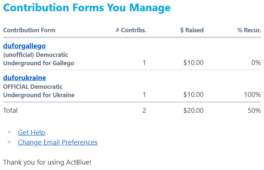The height and width of the screenshot is (170, 264).
Task: Click the Contribution Forms You Manage heading
Action: pos(87,7)
